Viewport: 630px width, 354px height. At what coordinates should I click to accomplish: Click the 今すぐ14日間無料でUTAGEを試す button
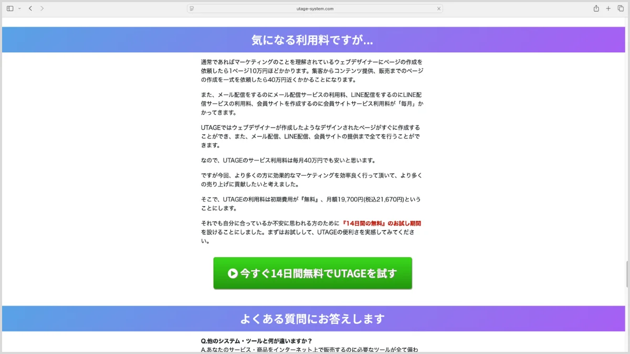[312, 273]
